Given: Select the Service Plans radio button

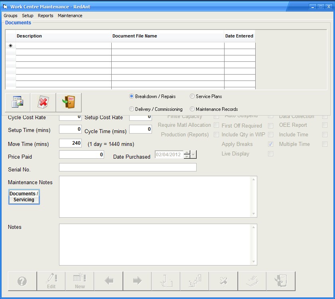Looking at the screenshot, I should tap(192, 96).
